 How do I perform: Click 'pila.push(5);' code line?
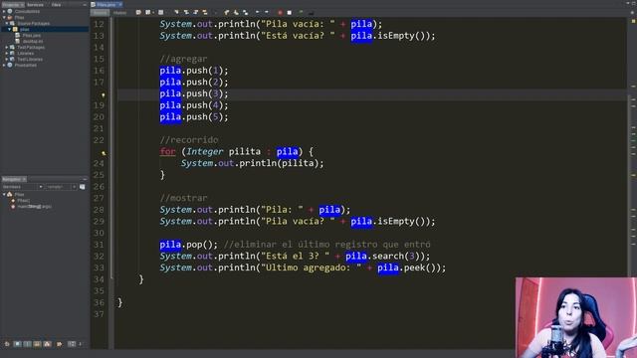(194, 117)
